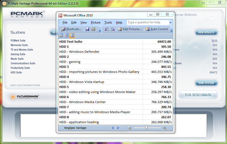The width and height of the screenshot is (227, 144).
Task: Open the Picture menu
Action: pyautogui.click(x=96, y=23)
